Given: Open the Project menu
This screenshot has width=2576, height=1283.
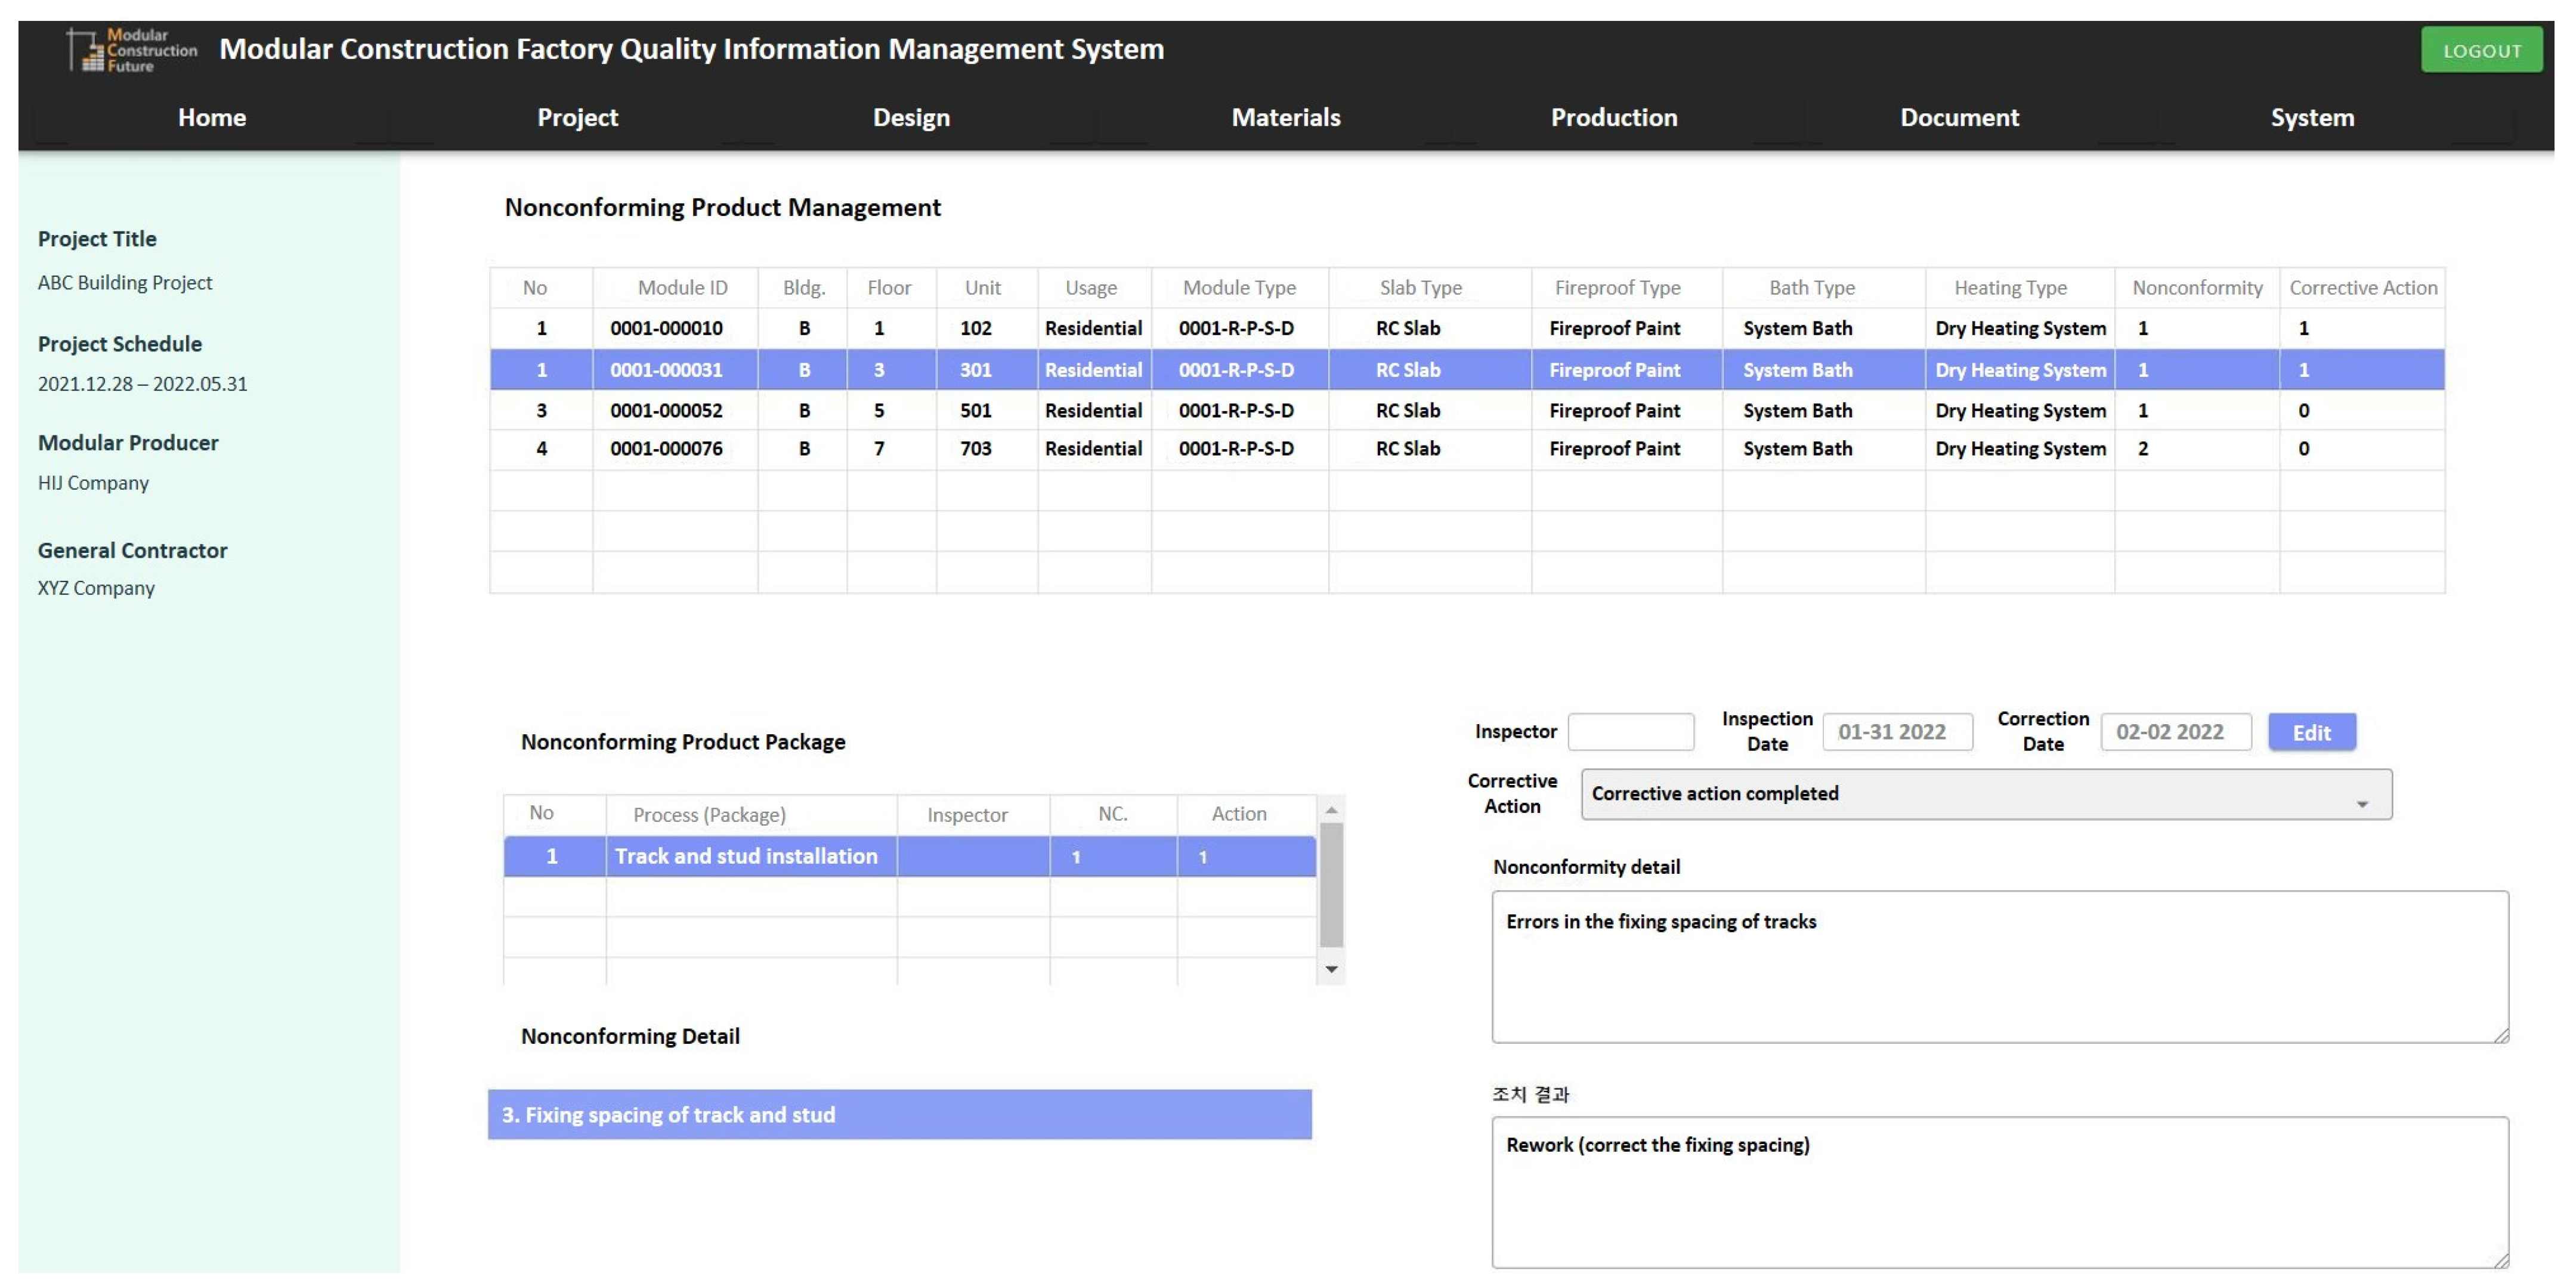Looking at the screenshot, I should 577,117.
